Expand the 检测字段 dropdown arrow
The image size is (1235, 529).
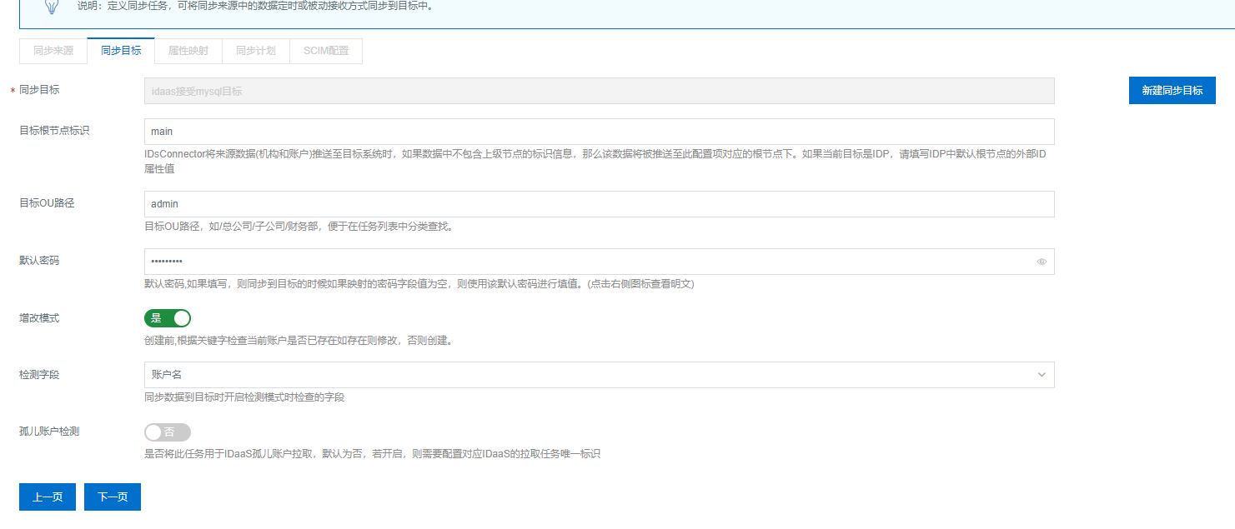1042,375
